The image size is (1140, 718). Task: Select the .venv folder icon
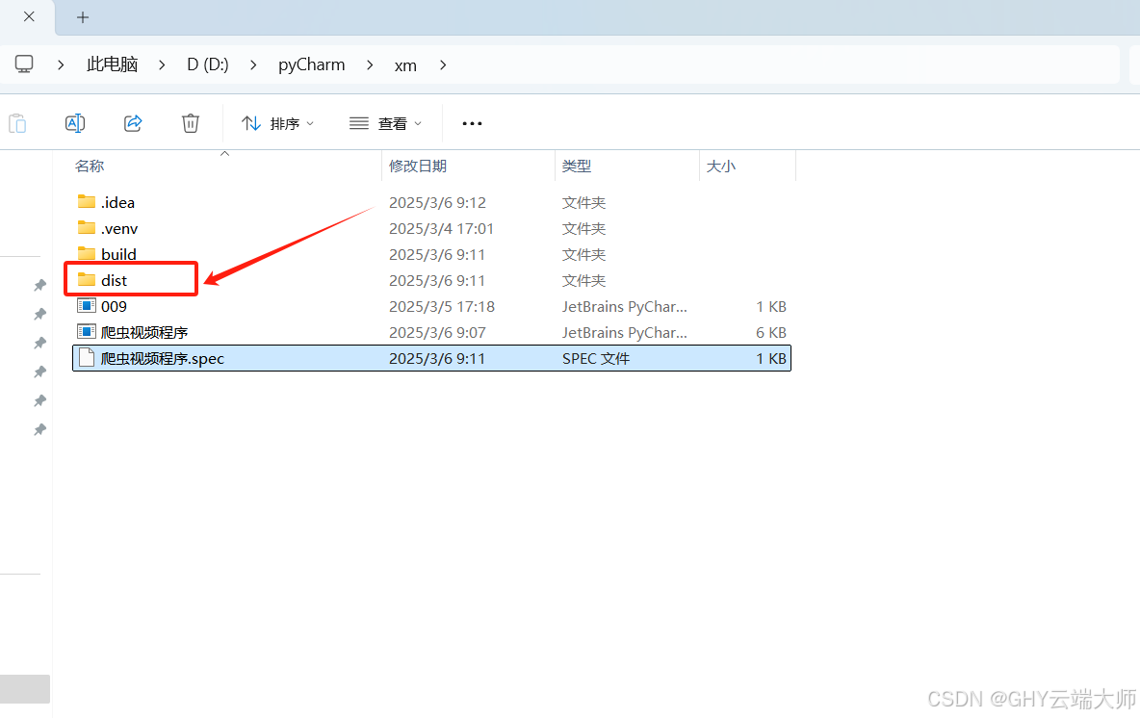(87, 227)
